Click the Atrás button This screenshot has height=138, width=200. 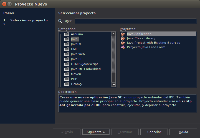67,132
